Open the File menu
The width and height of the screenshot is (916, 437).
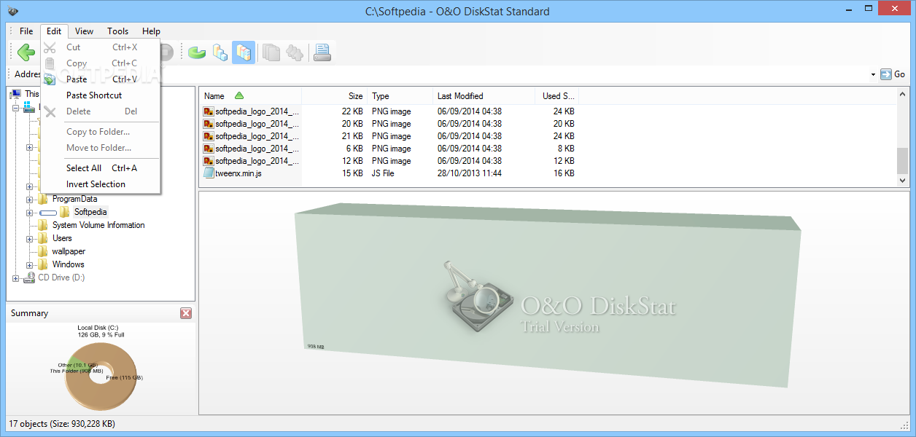click(x=26, y=31)
